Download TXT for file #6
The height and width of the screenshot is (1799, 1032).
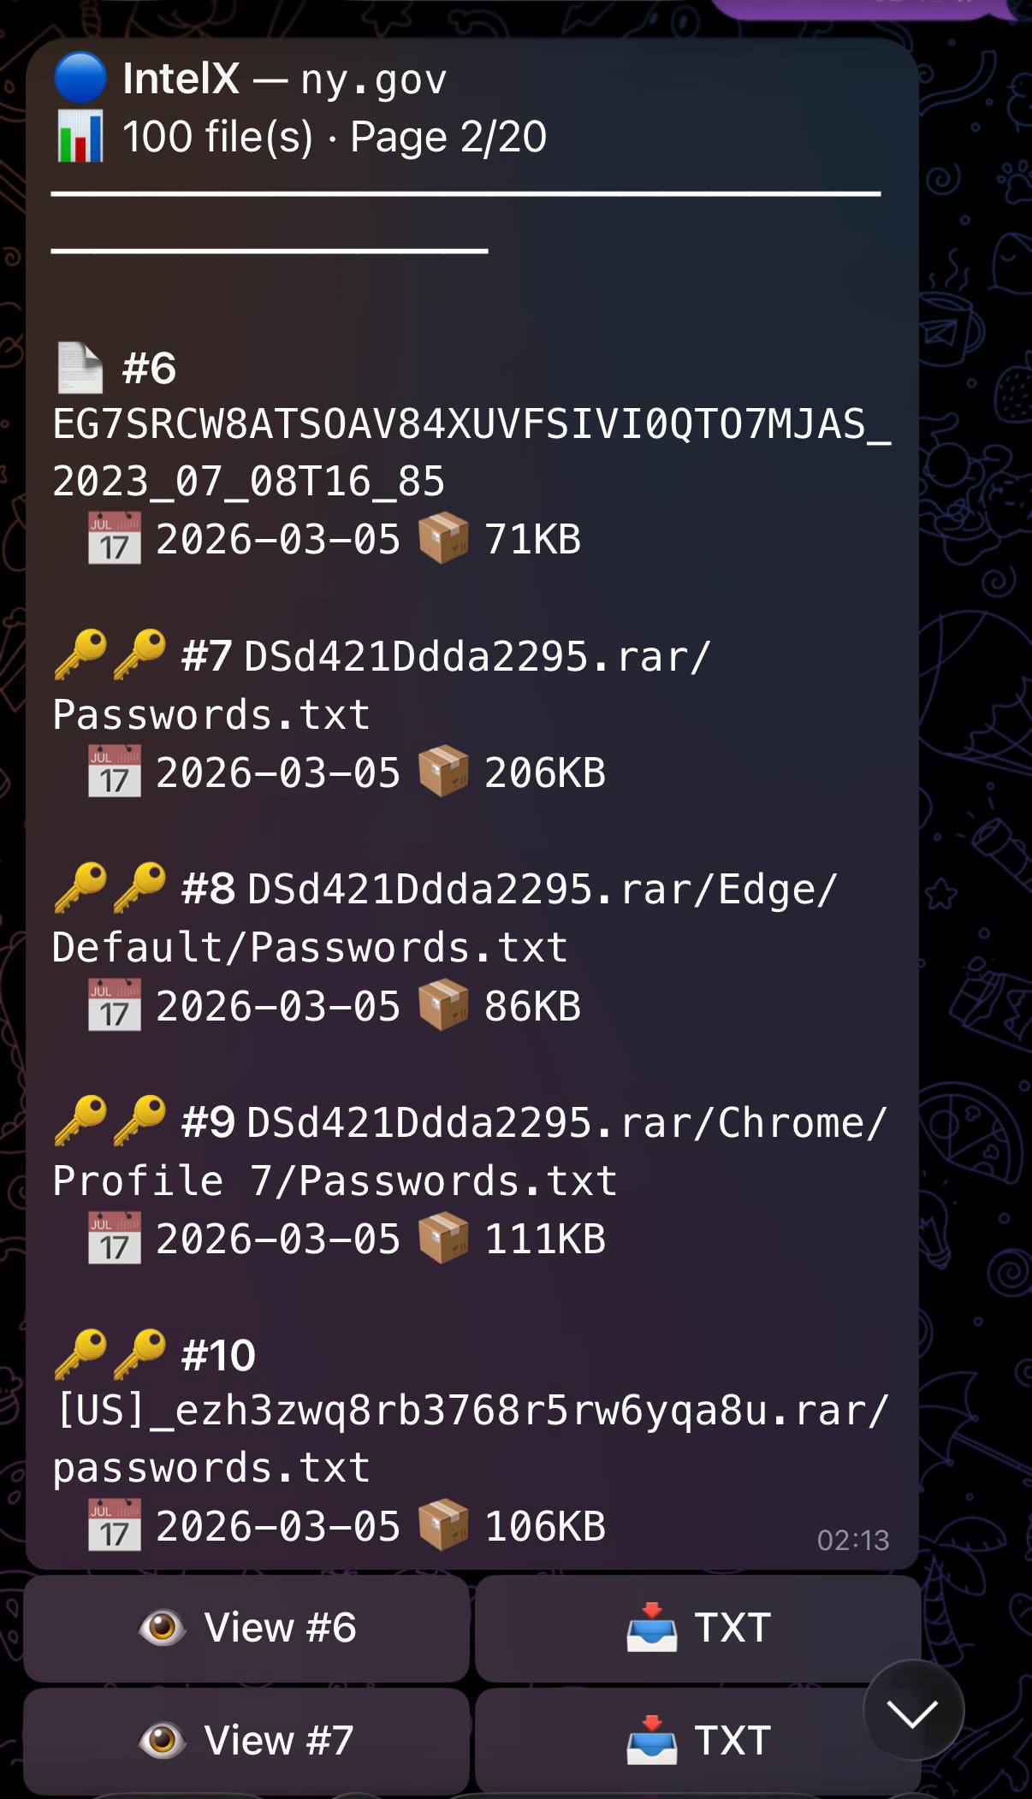tap(698, 1628)
